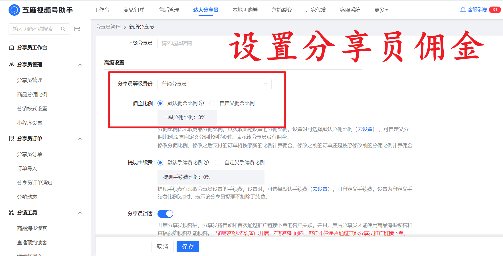Screen dimensions: 503x256
Task: Select 自定义佣金比例 radio button
Action: point(212,103)
